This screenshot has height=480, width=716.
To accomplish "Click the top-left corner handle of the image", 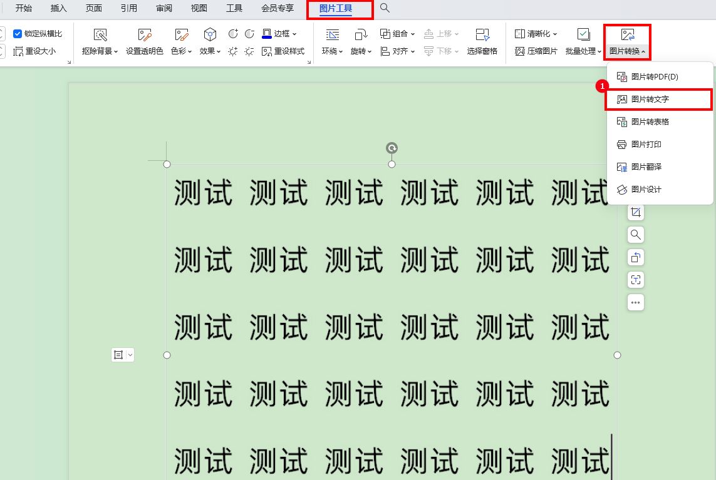I will [167, 164].
